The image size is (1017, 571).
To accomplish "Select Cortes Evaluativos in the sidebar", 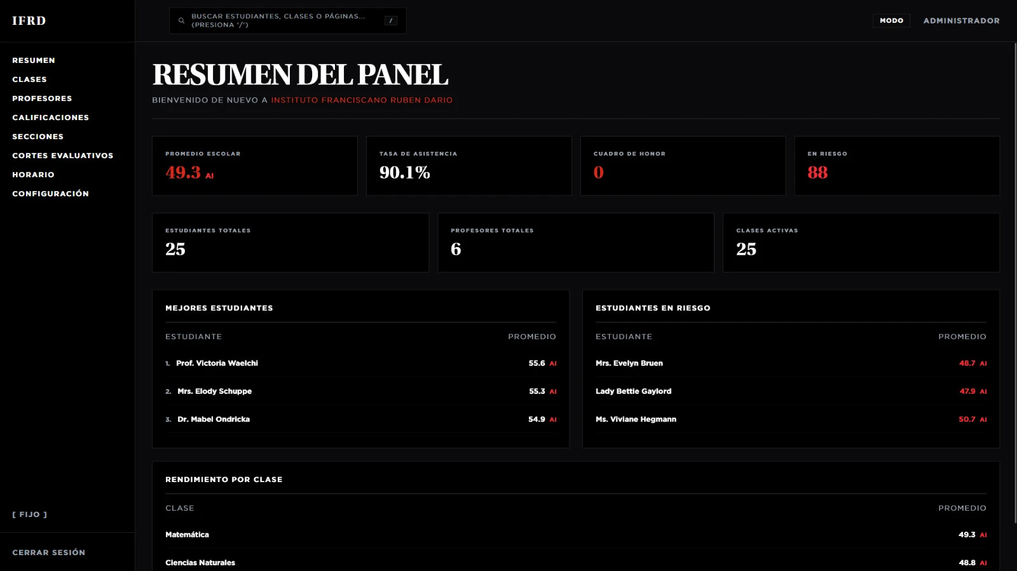I will [62, 156].
